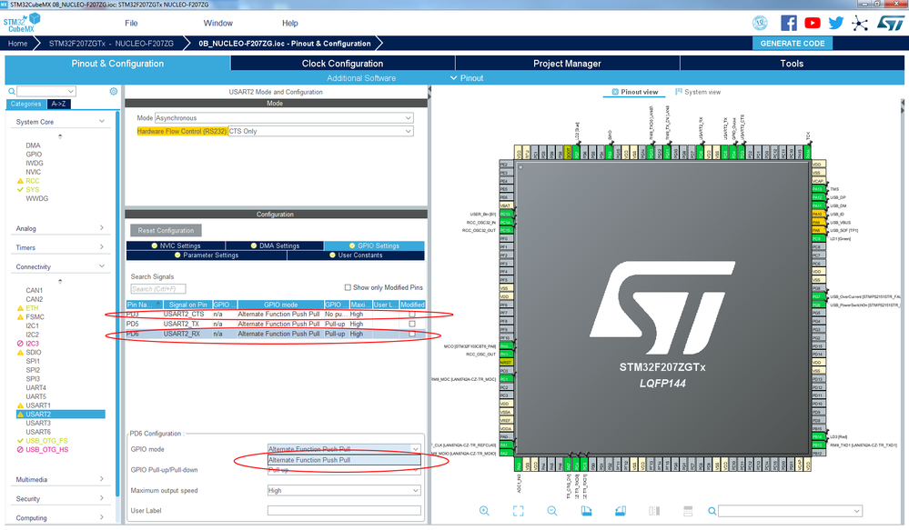This screenshot has width=909, height=530.
Task: Open the File menu
Action: (x=132, y=23)
